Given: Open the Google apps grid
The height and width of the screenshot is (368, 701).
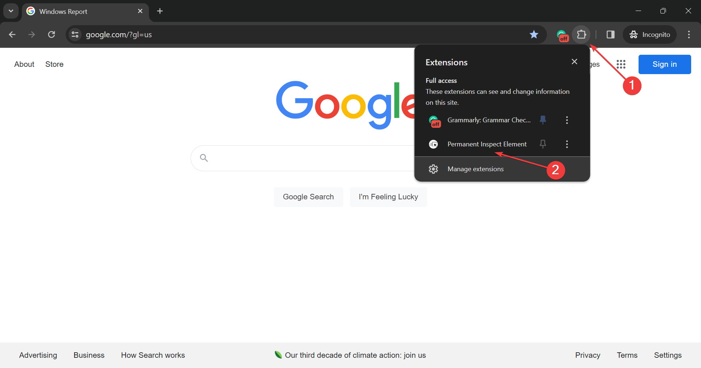Looking at the screenshot, I should [x=621, y=64].
